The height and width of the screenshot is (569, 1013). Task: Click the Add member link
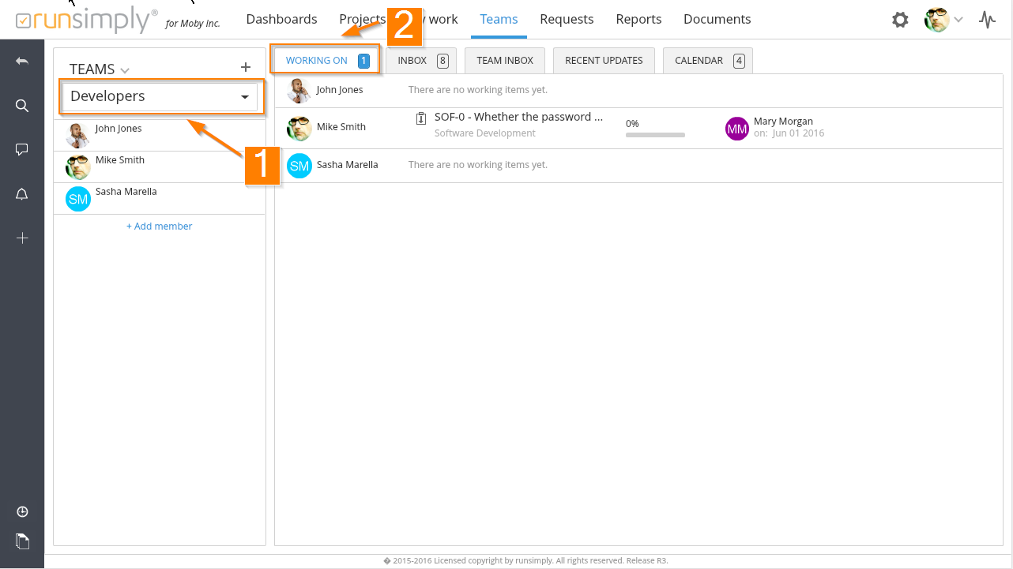click(x=159, y=226)
